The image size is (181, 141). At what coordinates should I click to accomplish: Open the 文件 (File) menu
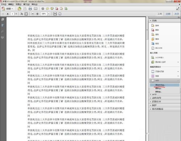[4, 4]
